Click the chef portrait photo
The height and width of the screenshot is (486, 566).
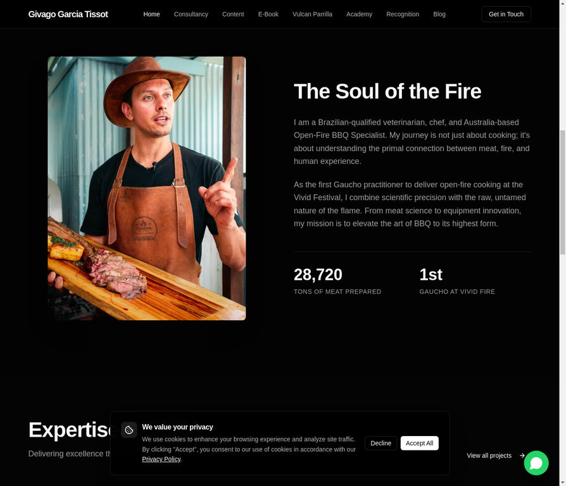pyautogui.click(x=146, y=188)
